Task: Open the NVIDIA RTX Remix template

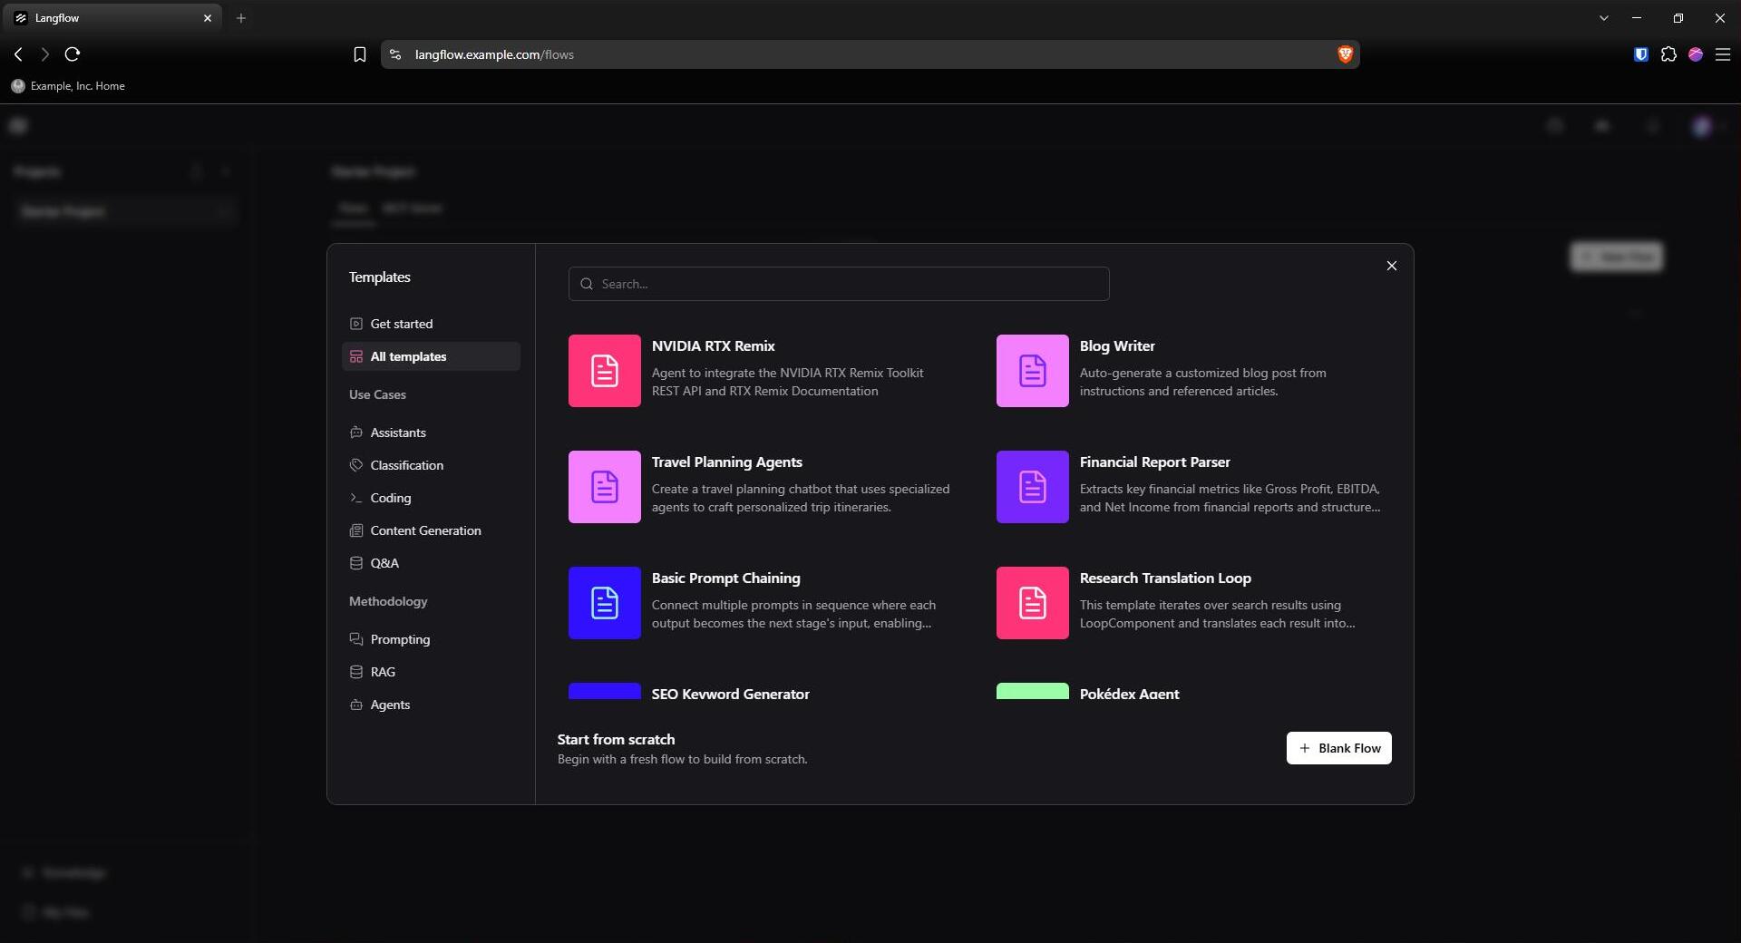Action: tap(760, 370)
